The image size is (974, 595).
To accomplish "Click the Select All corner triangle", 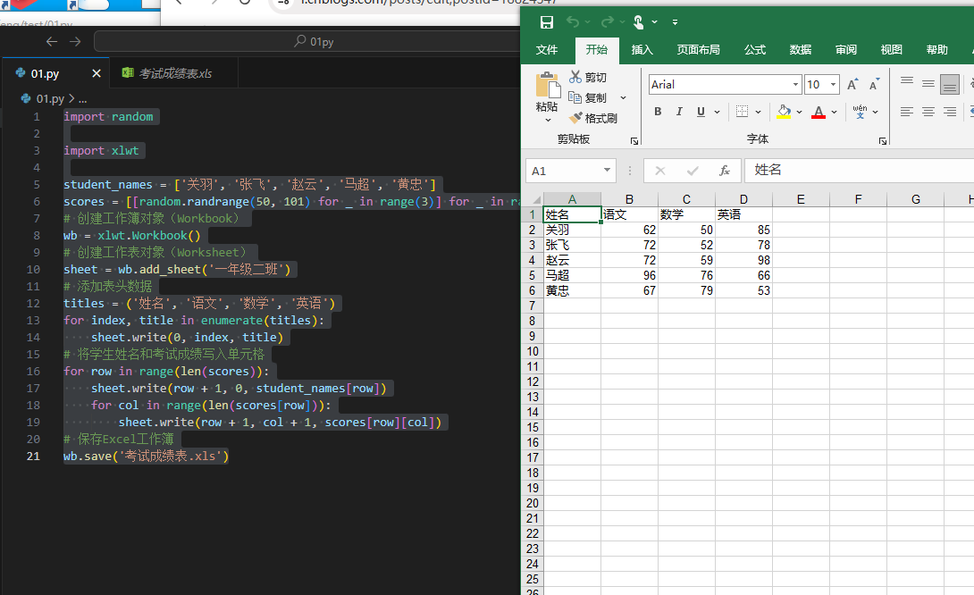I will click(x=536, y=199).
